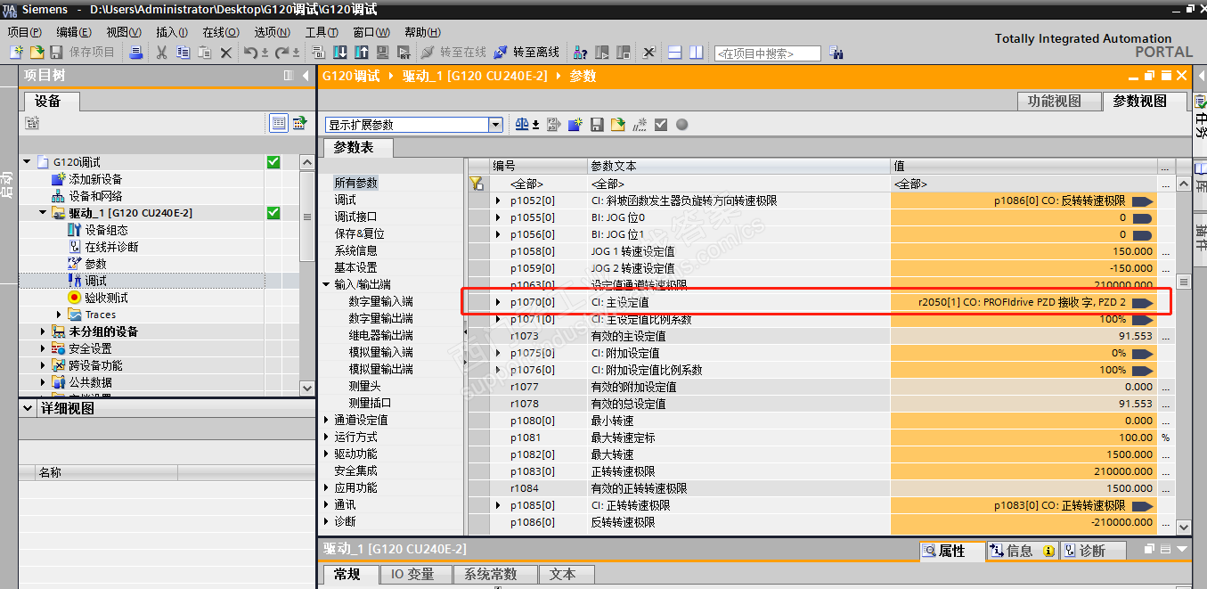The height and width of the screenshot is (589, 1207).
Task: Open the 诊断 inspector tab
Action: [x=1093, y=551]
